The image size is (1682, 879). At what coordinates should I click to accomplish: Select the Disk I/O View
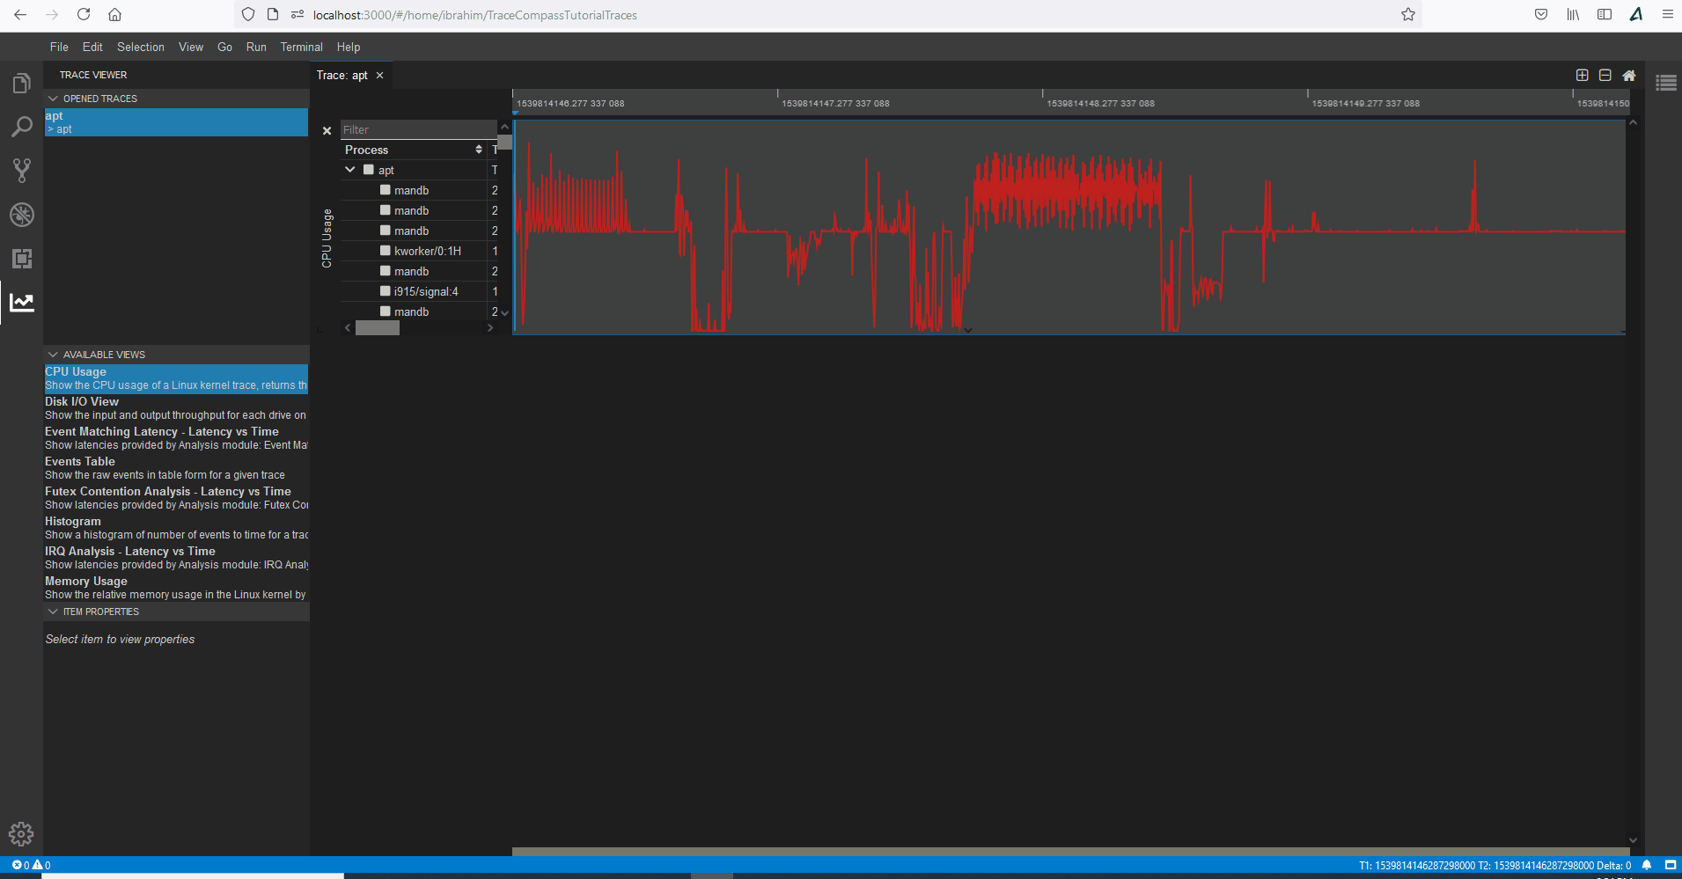[81, 401]
